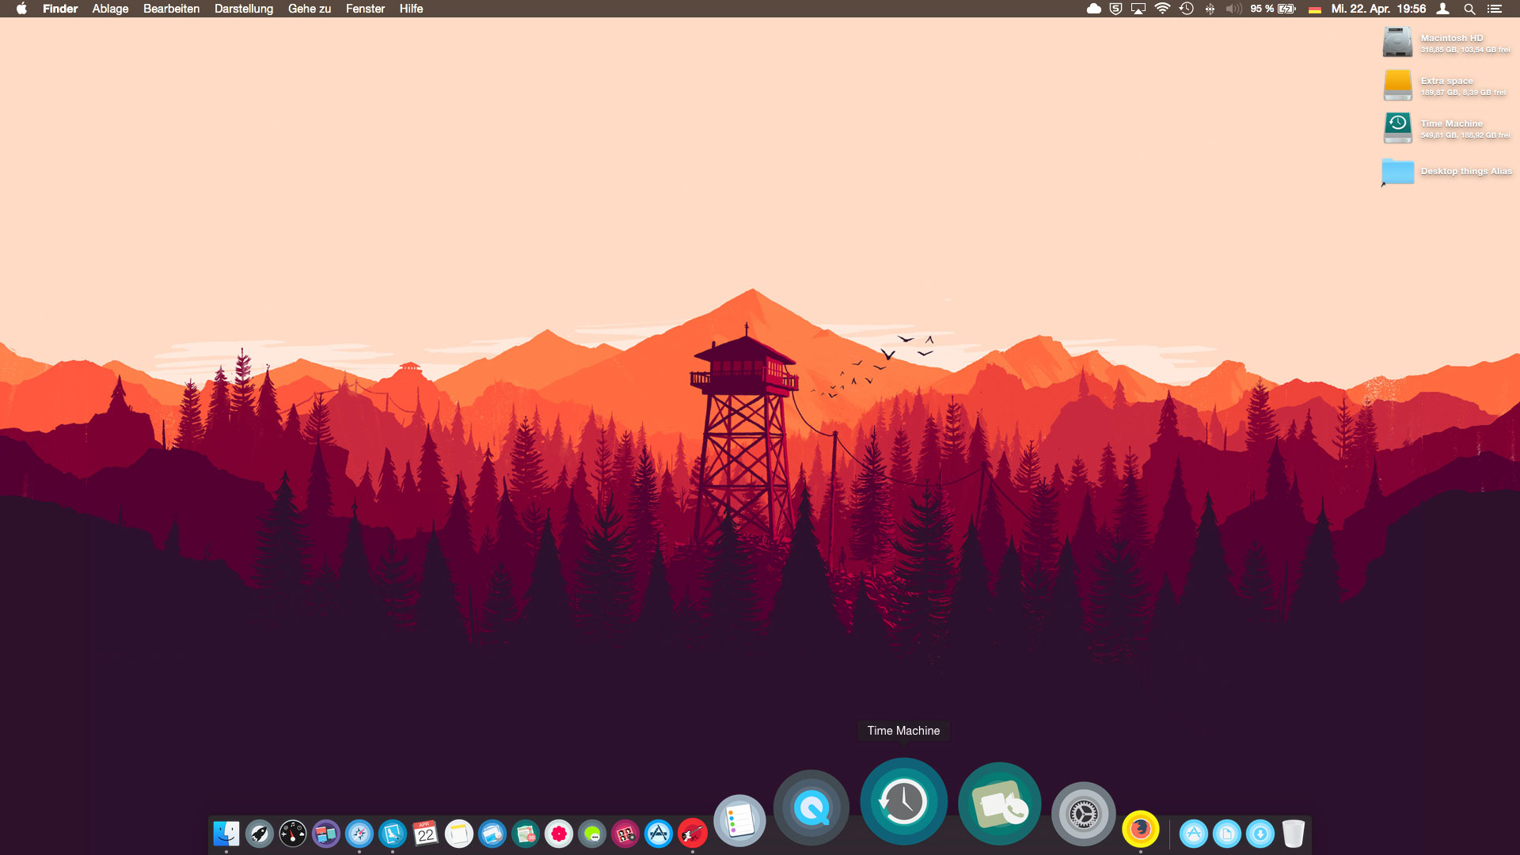The width and height of the screenshot is (1520, 855).
Task: Open Mission Control icon in Dock
Action: pyautogui.click(x=326, y=833)
